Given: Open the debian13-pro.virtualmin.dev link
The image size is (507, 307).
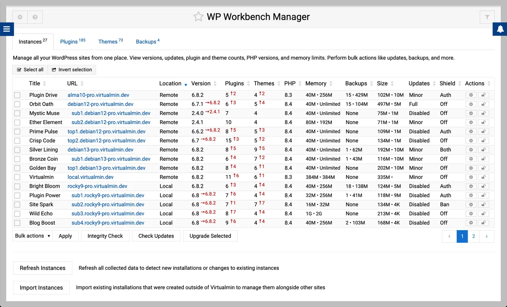Looking at the screenshot, I should coord(100,150).
